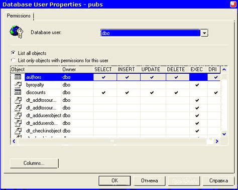238x190 pixels.
Task: Toggle DELETE permission for authors
Action: pos(176,77)
